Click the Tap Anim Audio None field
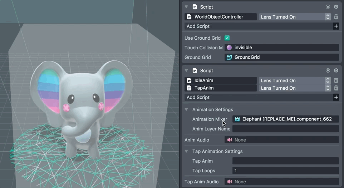Image resolution: width=344 pixels, height=188 pixels. 281,182
